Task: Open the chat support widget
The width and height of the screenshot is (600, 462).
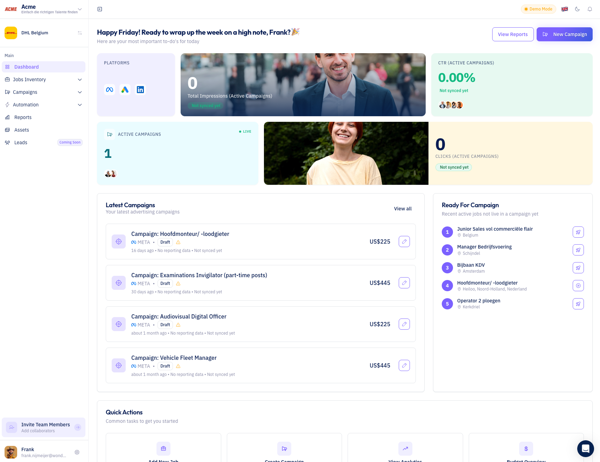Action: pyautogui.click(x=586, y=449)
